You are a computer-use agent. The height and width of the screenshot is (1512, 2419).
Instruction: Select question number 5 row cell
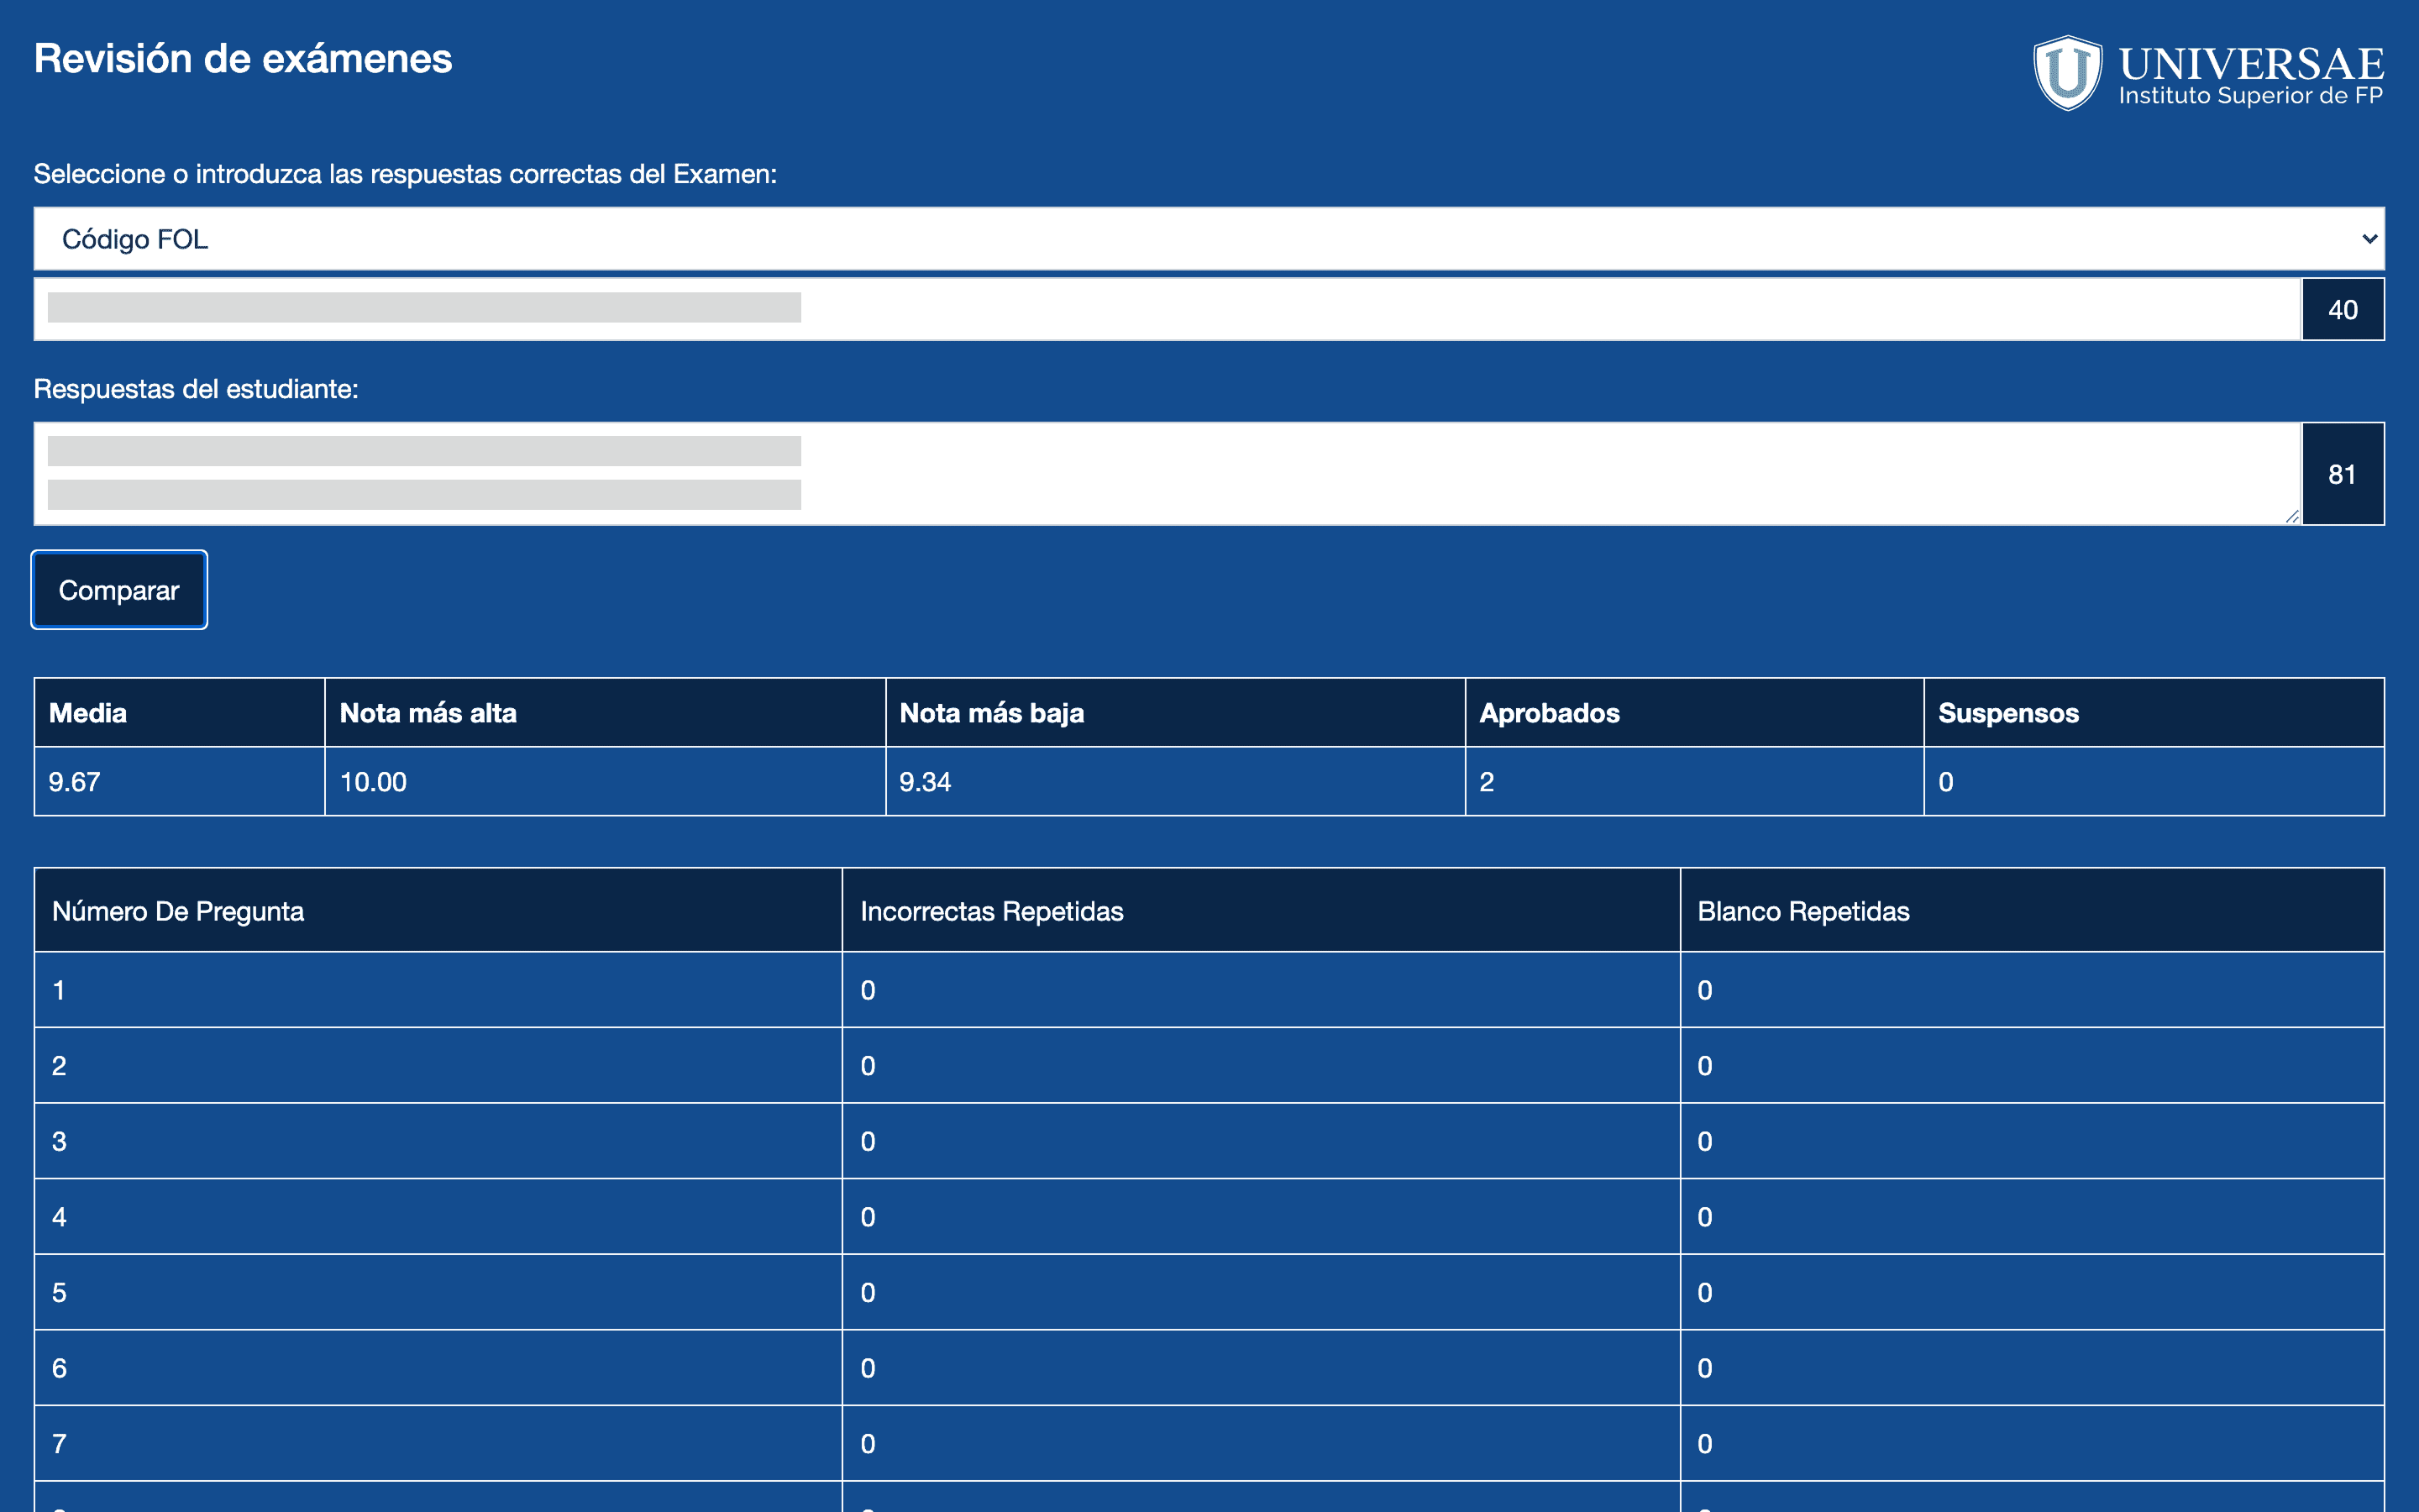pos(438,1292)
